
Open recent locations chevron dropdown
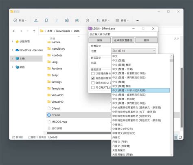[28, 31]
